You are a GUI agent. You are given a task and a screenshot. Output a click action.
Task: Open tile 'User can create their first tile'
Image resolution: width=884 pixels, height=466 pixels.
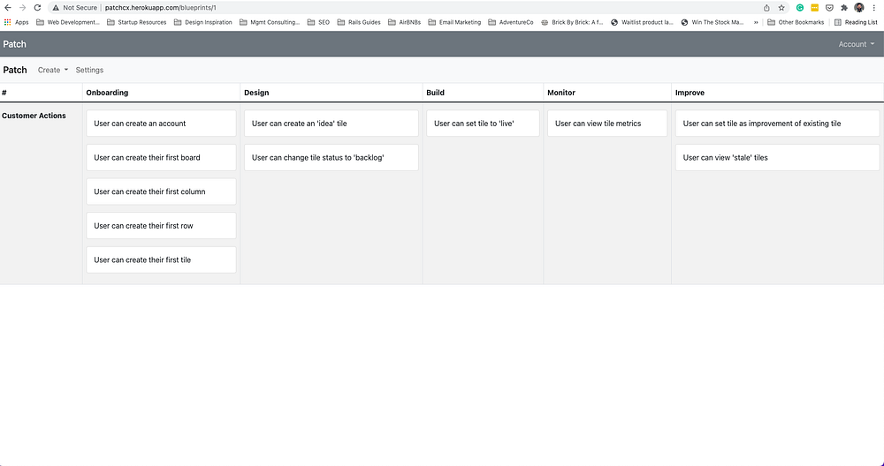click(161, 260)
